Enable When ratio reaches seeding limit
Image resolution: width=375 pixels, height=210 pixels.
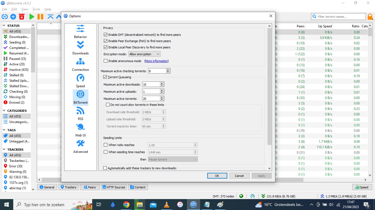pyautogui.click(x=106, y=145)
